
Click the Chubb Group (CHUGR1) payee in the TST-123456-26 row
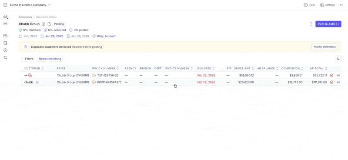pos(73,76)
